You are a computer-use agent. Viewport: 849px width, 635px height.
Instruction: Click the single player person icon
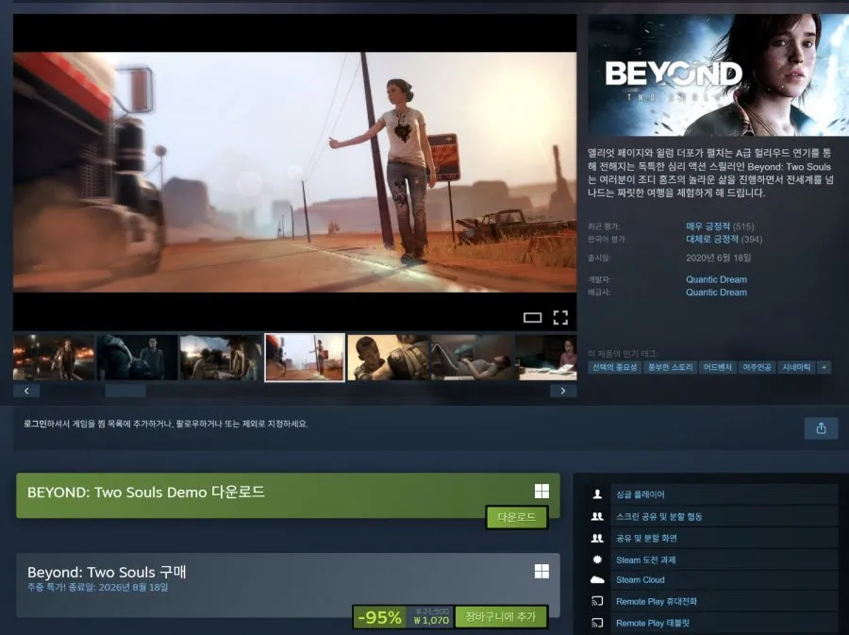tap(597, 494)
